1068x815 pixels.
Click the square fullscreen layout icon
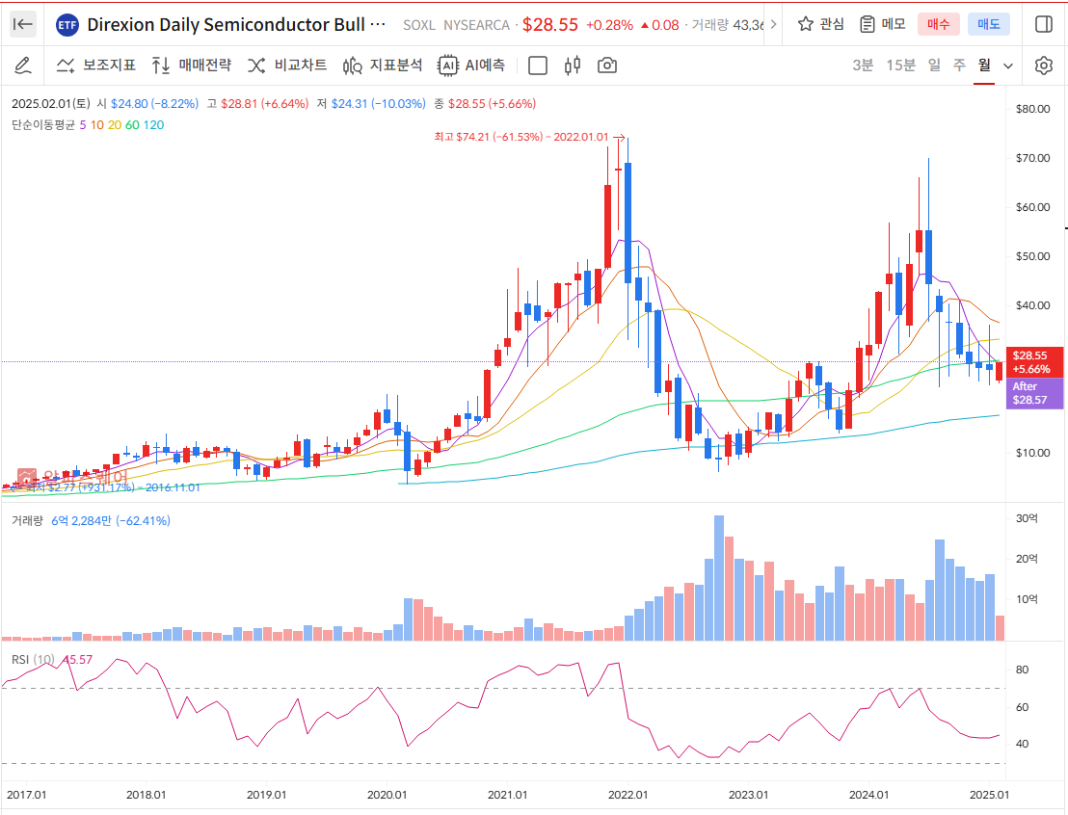click(538, 66)
